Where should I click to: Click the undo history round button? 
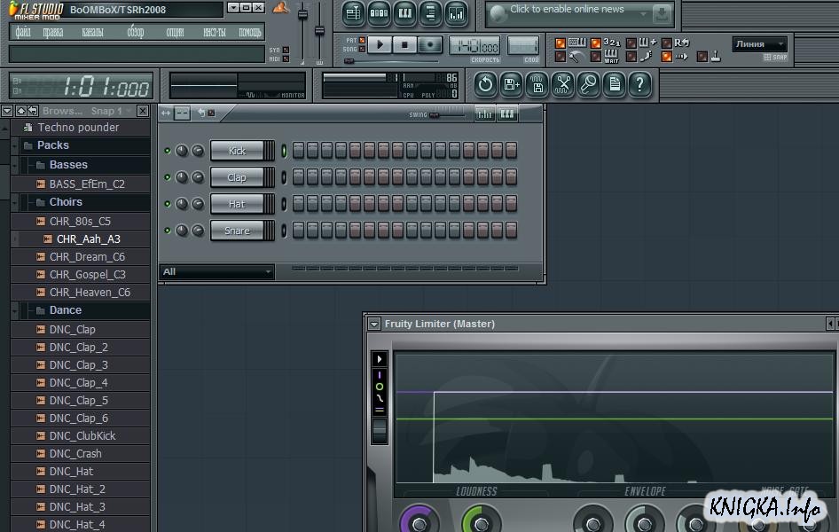point(485,84)
